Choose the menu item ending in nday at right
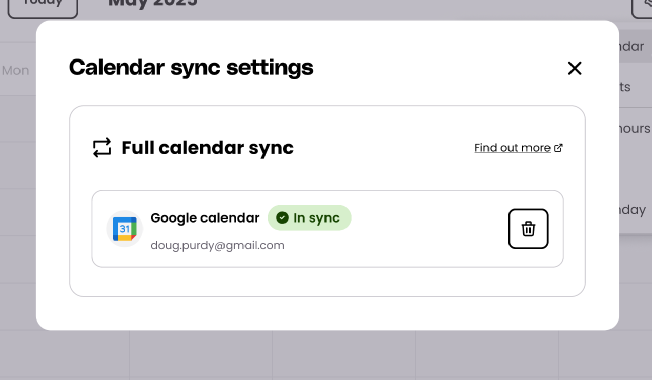 click(633, 210)
